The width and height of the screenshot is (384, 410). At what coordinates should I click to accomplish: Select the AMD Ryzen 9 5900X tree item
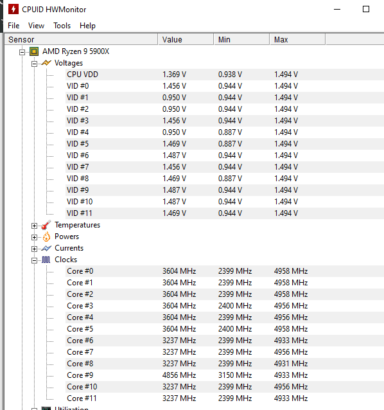(76, 51)
